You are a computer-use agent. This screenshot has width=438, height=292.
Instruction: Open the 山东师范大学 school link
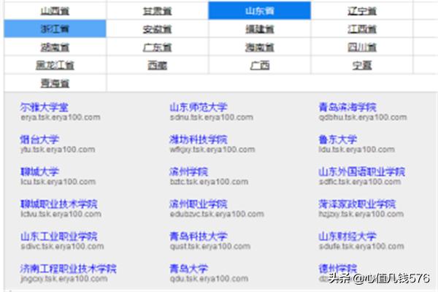(199, 107)
